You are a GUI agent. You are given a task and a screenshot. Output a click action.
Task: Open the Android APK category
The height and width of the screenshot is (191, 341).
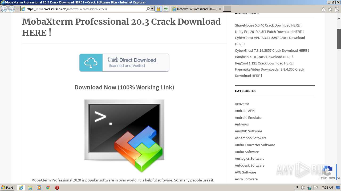pyautogui.click(x=245, y=111)
